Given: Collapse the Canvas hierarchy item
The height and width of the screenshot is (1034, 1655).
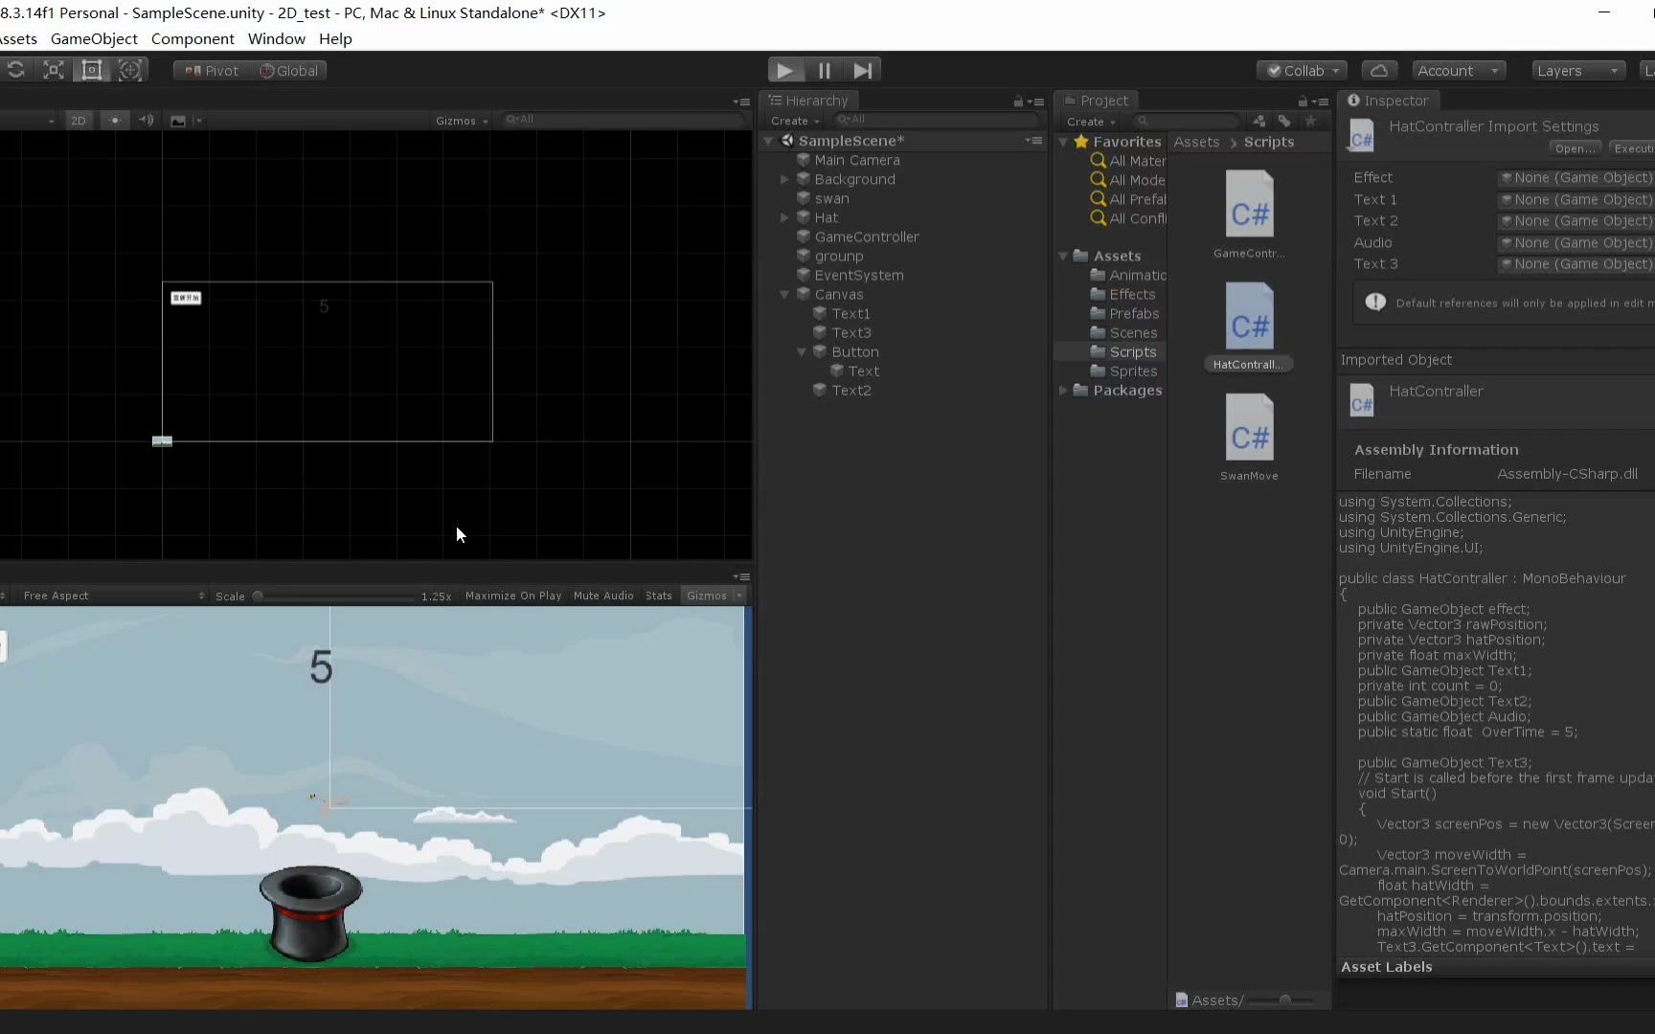Looking at the screenshot, I should coord(784,294).
